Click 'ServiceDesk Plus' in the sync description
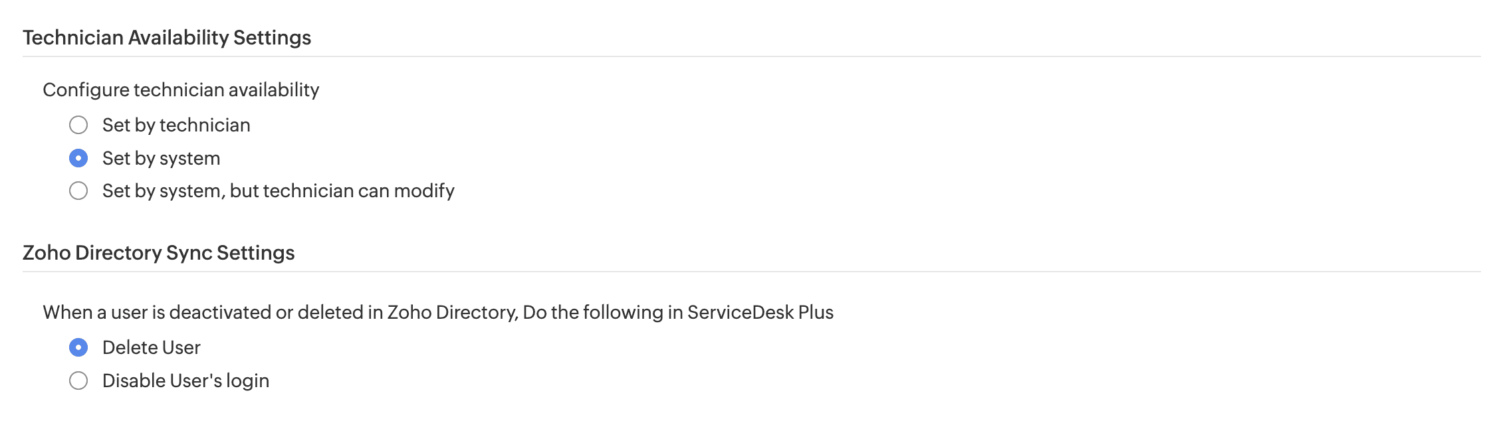Screen dimensions: 1497x433 click(x=760, y=312)
